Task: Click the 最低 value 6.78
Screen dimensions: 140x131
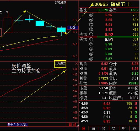Action: tap(135, 73)
